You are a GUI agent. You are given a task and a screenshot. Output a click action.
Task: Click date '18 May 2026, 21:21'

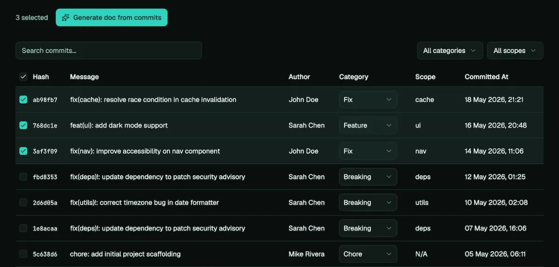pyautogui.click(x=494, y=100)
